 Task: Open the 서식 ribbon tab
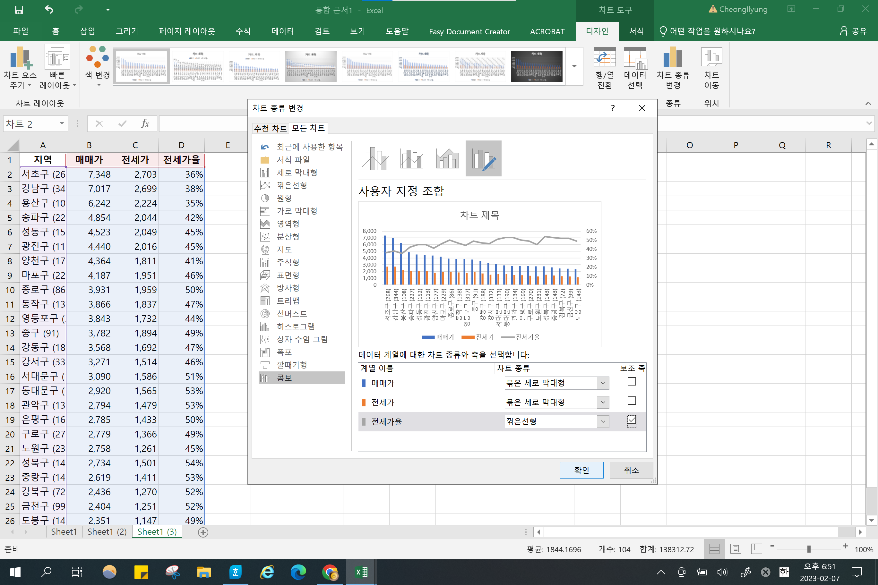(636, 31)
